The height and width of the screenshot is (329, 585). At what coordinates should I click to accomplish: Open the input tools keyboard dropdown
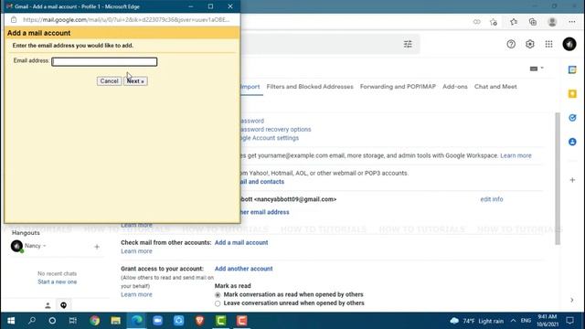pyautogui.click(x=537, y=69)
